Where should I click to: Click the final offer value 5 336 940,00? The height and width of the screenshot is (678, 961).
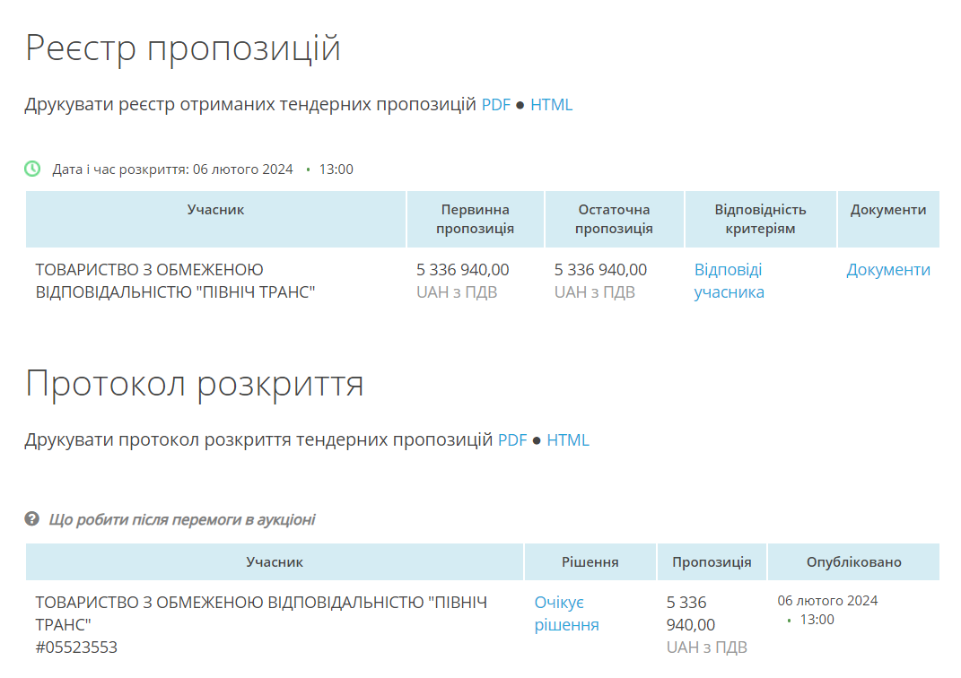click(600, 269)
